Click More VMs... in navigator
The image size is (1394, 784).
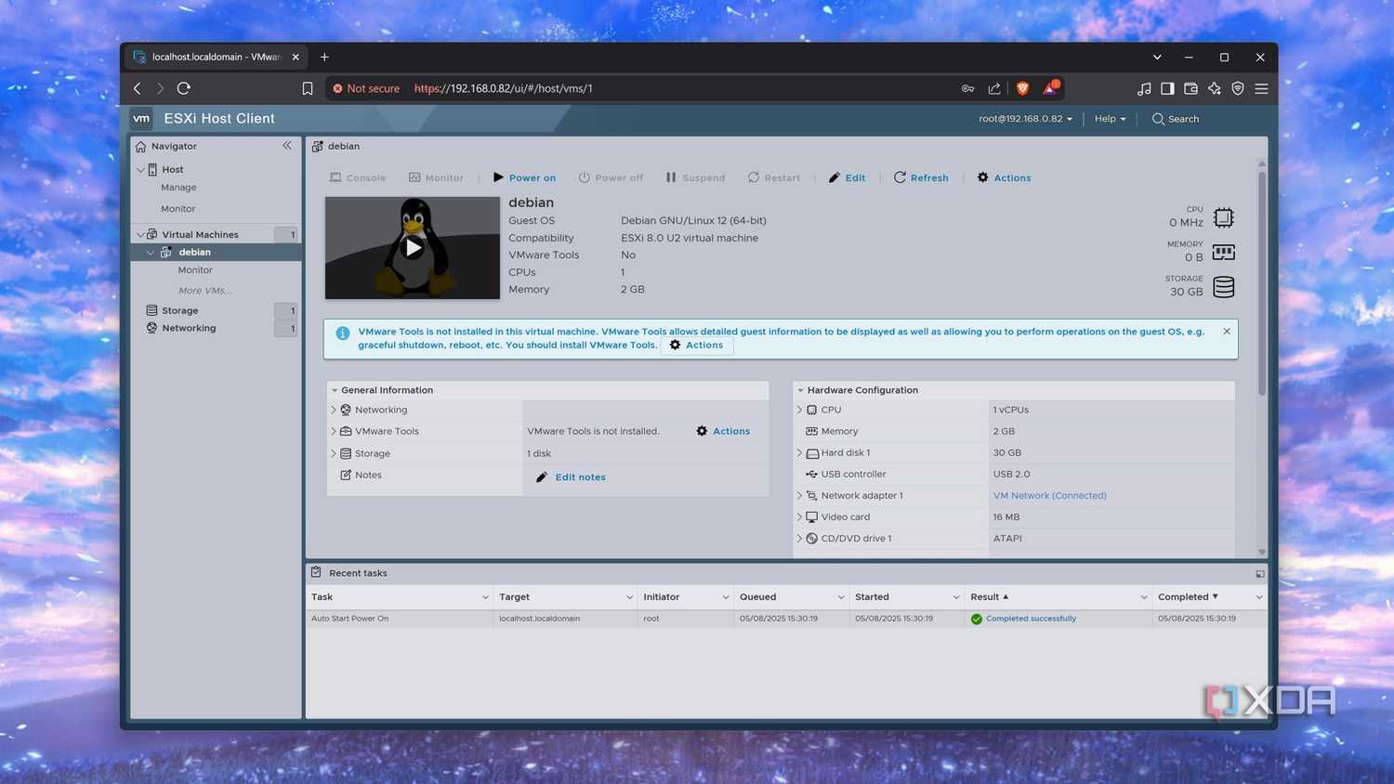(204, 291)
